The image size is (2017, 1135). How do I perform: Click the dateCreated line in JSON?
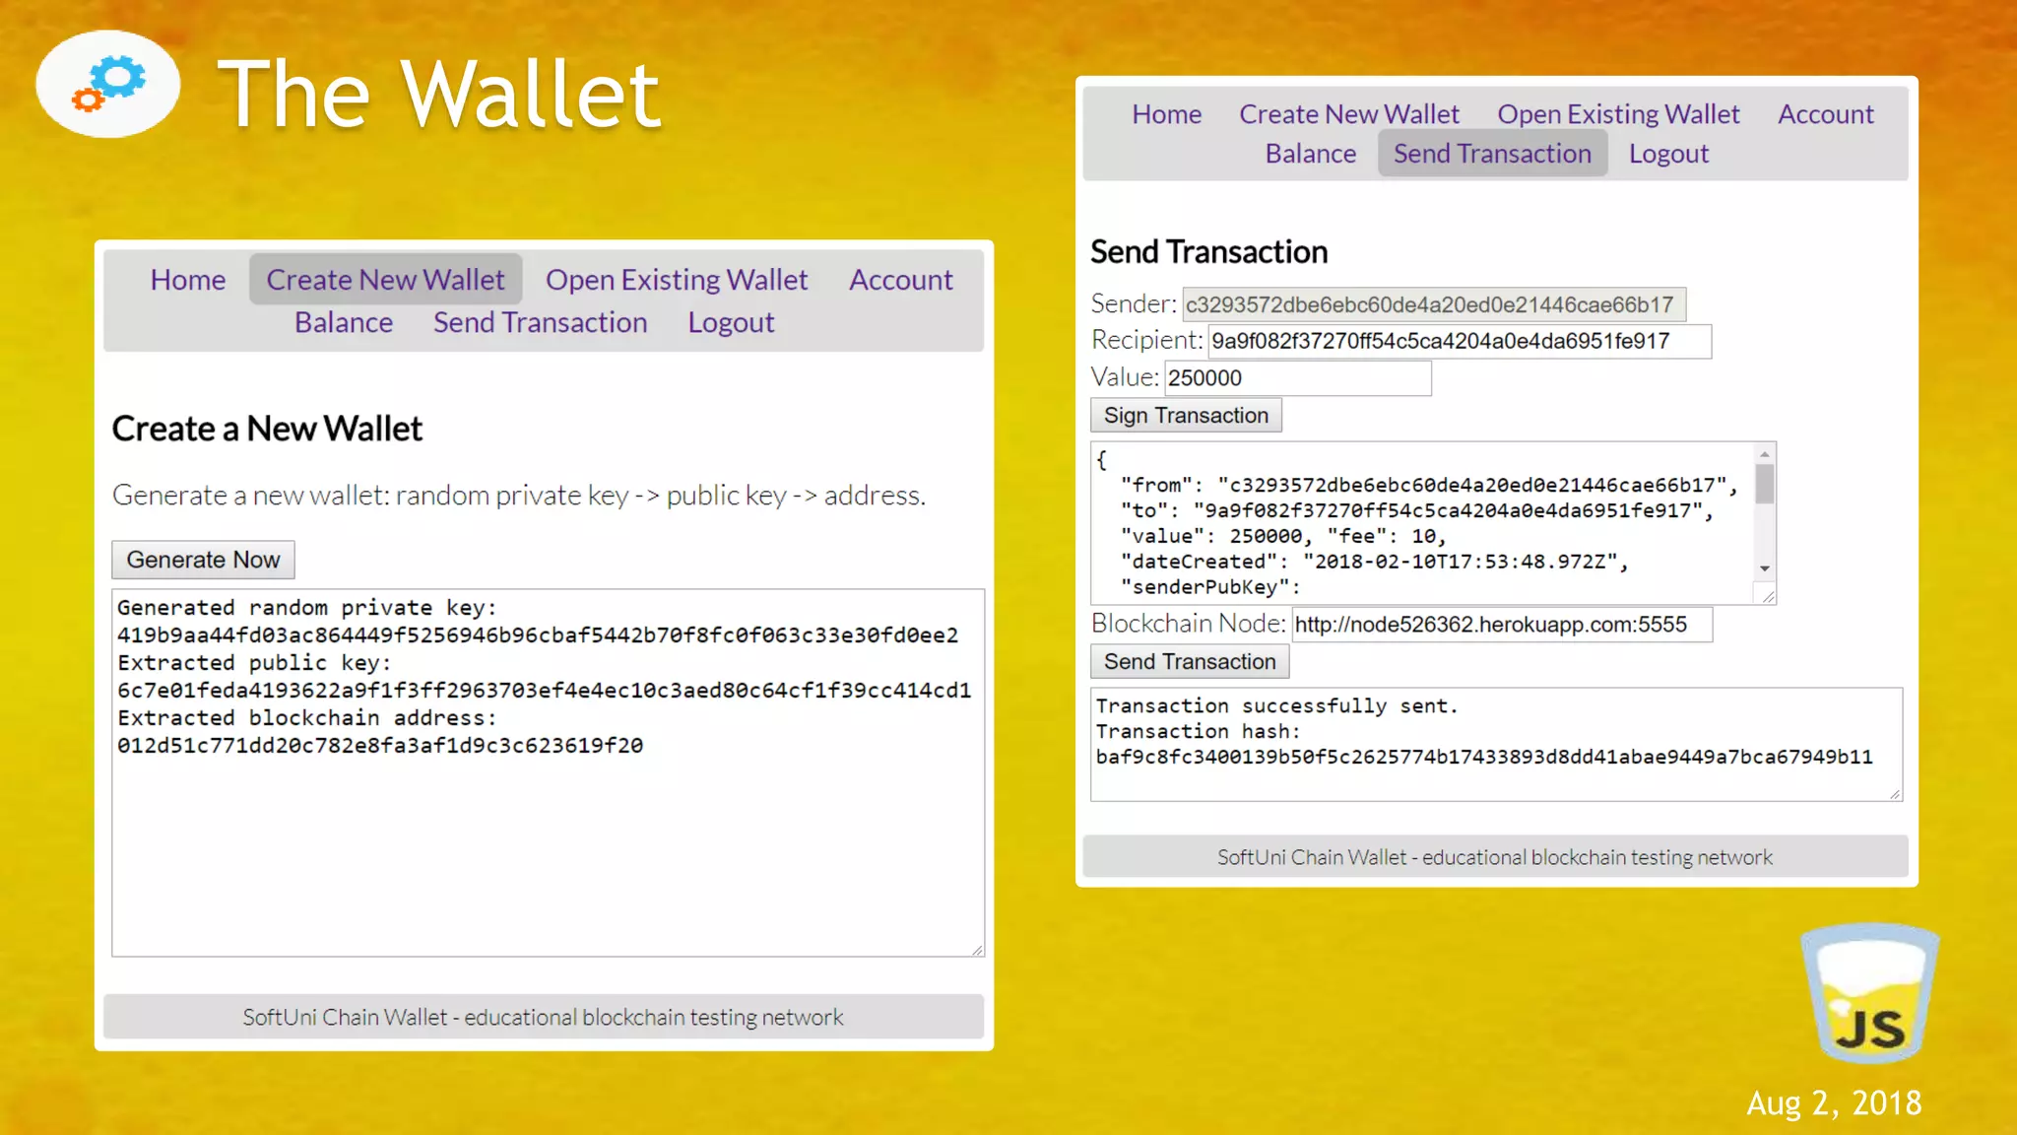pos(1375,562)
